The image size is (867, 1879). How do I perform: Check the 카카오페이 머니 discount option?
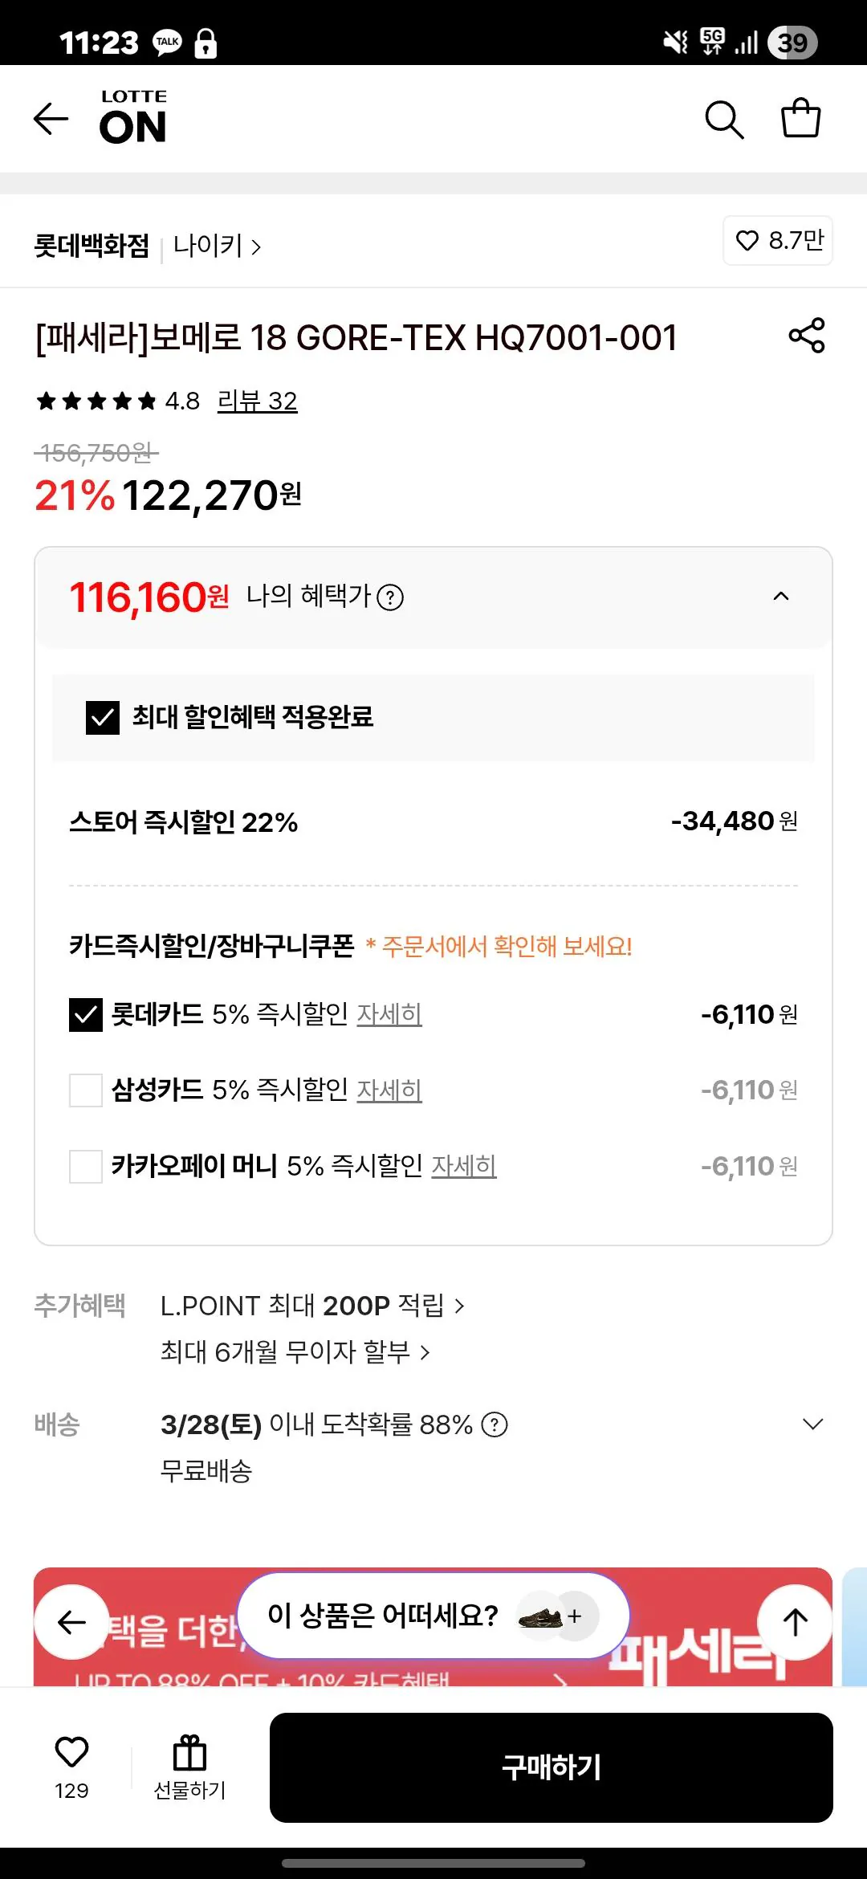[84, 1167]
